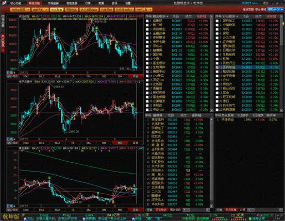Click the 周期共振 toolbar button
This screenshot has height=221, width=285.
pyautogui.click(x=72, y=10)
